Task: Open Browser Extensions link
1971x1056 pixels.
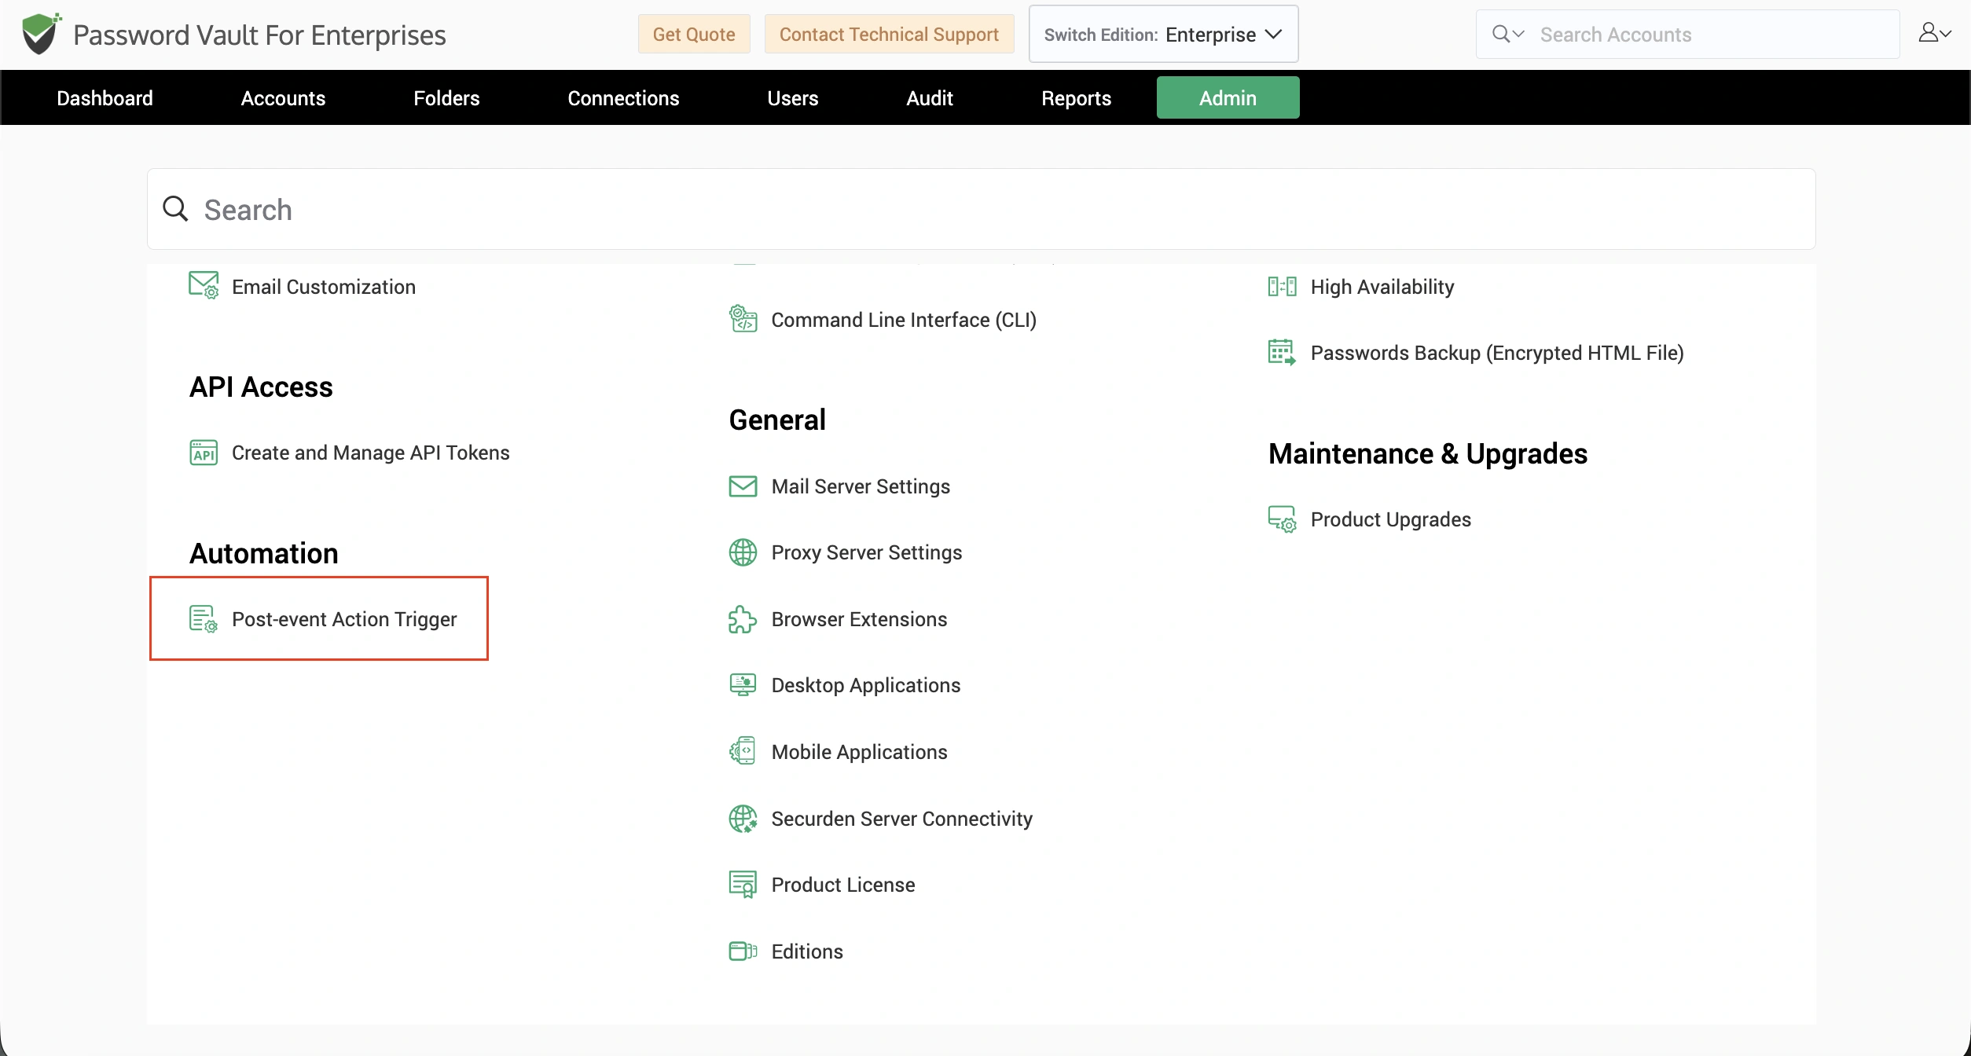Action: pyautogui.click(x=859, y=619)
